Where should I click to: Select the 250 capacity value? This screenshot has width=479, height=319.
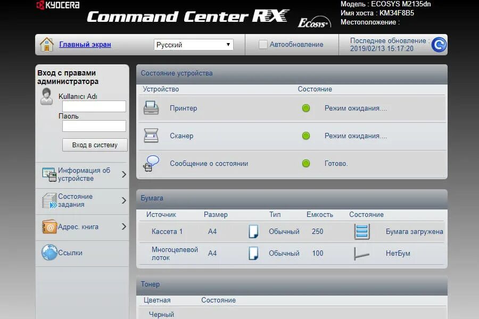click(317, 232)
